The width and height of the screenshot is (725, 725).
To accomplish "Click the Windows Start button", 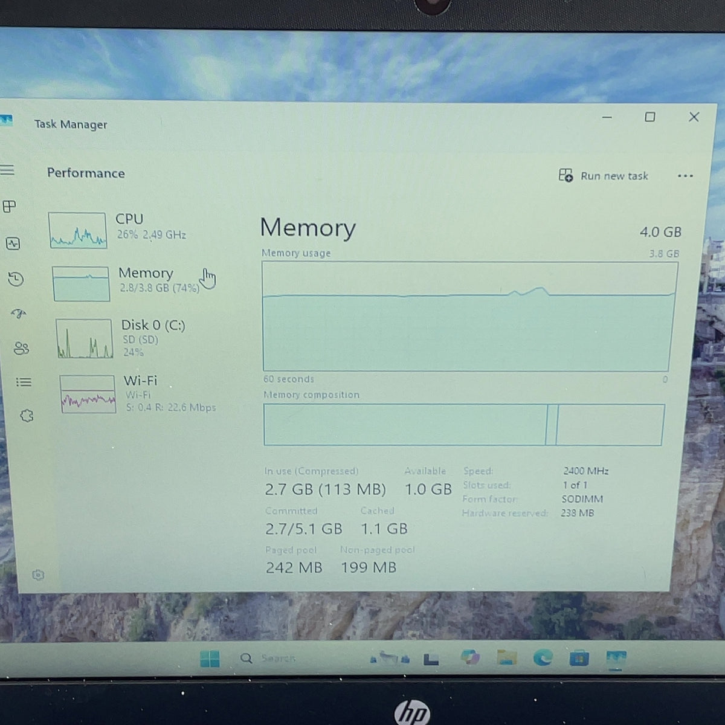I will tap(210, 659).
